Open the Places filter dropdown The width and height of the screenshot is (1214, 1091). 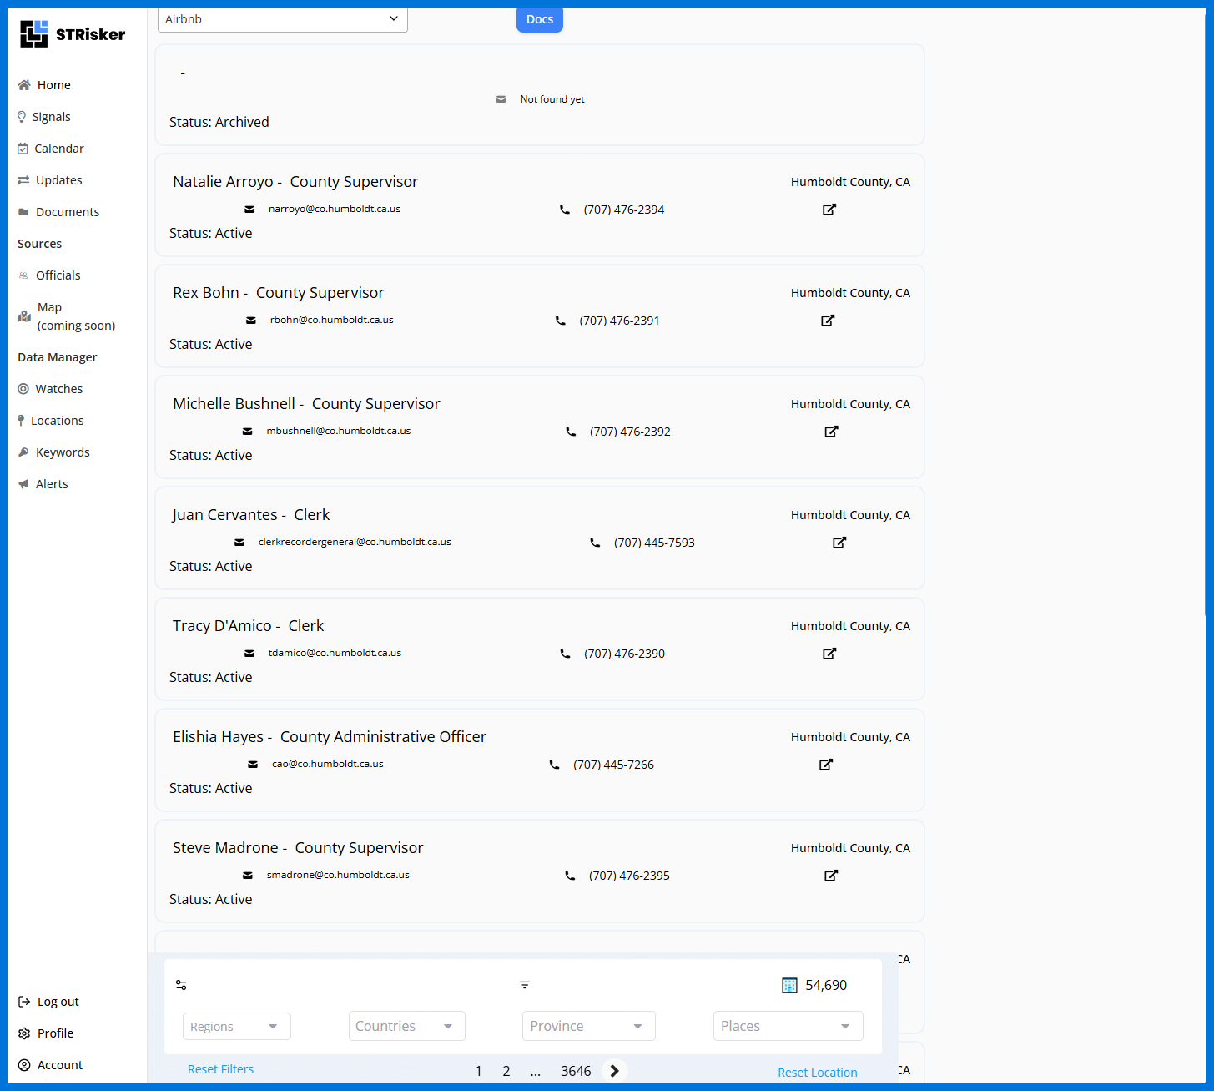tap(787, 1026)
